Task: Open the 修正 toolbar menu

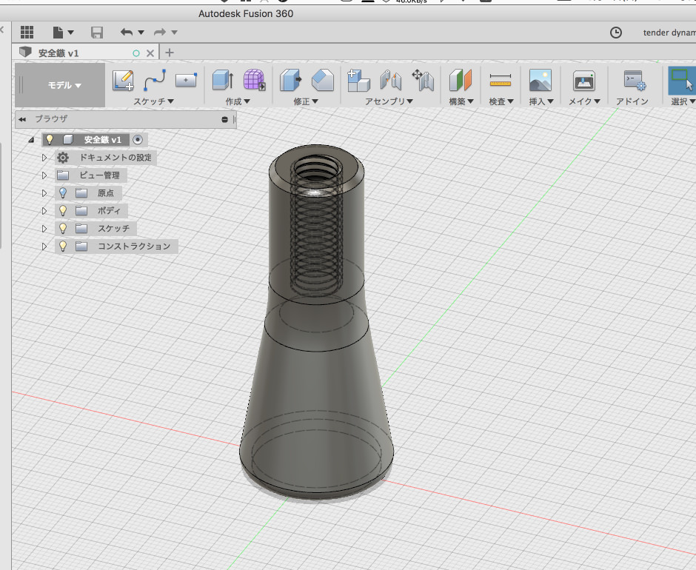Action: point(306,101)
